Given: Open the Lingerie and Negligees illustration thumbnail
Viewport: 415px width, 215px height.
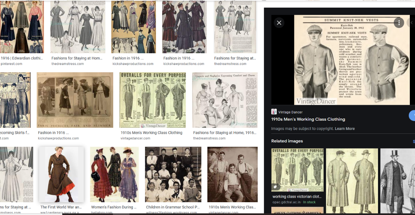Looking at the screenshot, I should (225, 100).
